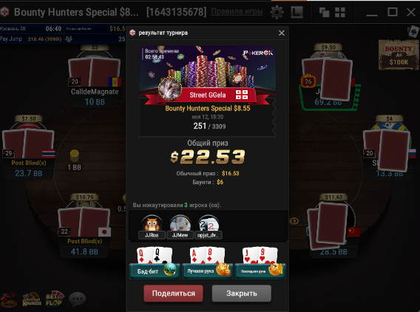The width and height of the screenshot is (420, 312).
Task: Click the opjat_dv.. player avatar
Action: [x=209, y=227]
